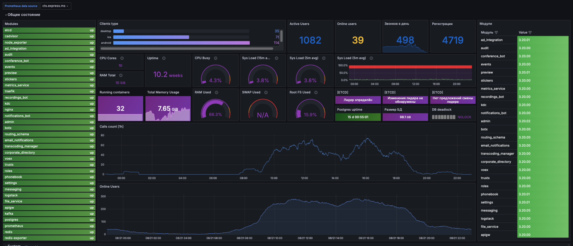Filter the Модуль column in Модули table
Viewport: 573px width, 246px height.
496,32
